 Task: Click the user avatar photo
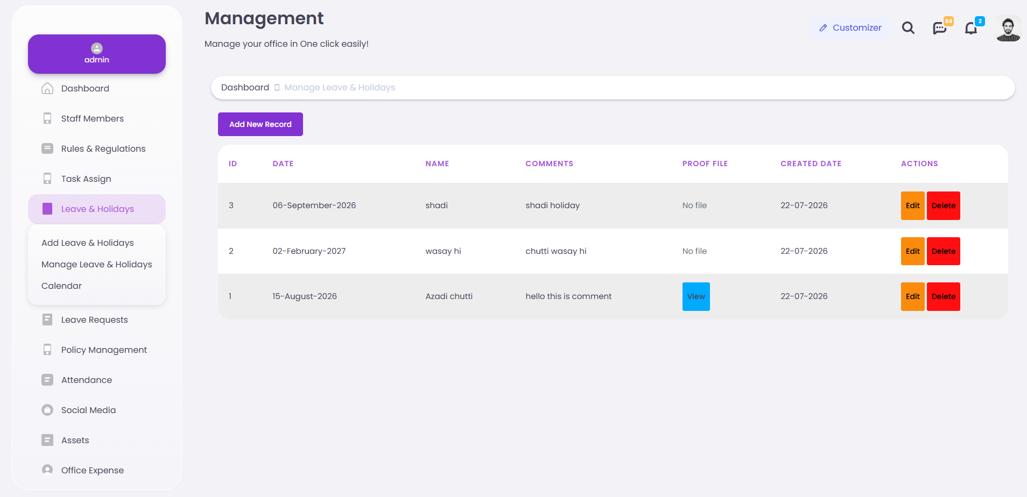(x=1008, y=28)
